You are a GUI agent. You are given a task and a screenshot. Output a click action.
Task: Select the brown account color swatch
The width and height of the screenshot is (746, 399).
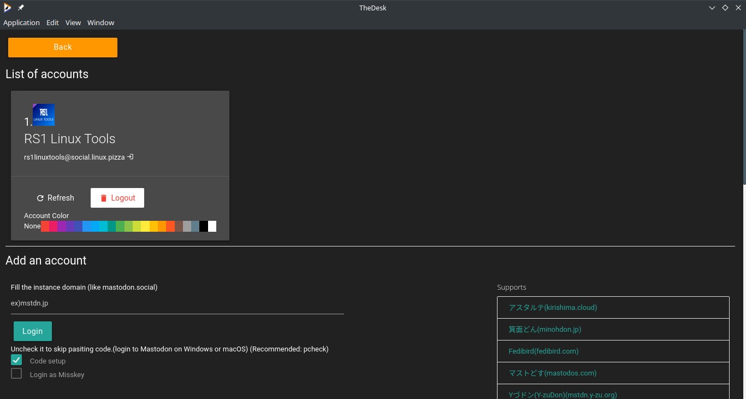tap(179, 226)
